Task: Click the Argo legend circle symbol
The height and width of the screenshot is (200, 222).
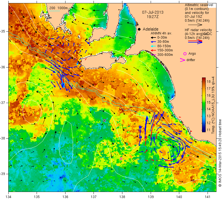Action: (185, 54)
